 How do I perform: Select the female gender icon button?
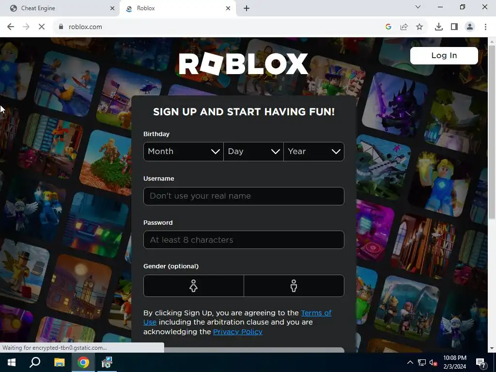[x=194, y=286]
